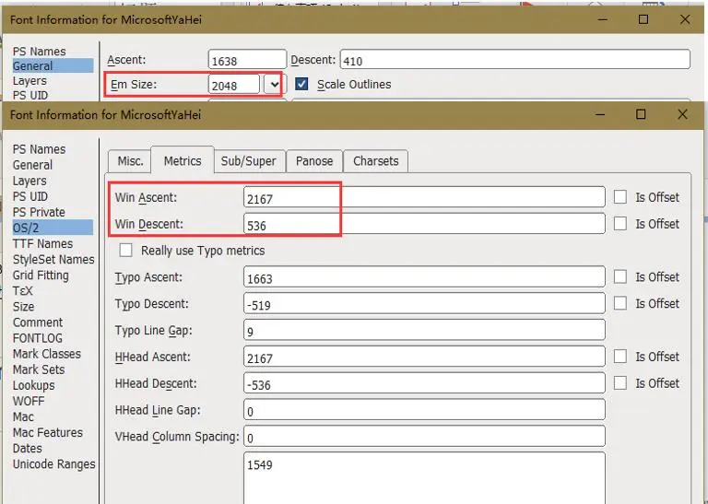
Task: Select Mark Classes category
Action: point(46,354)
